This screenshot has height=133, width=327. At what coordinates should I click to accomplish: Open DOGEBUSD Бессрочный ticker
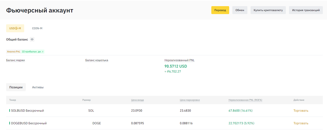coord(29,123)
